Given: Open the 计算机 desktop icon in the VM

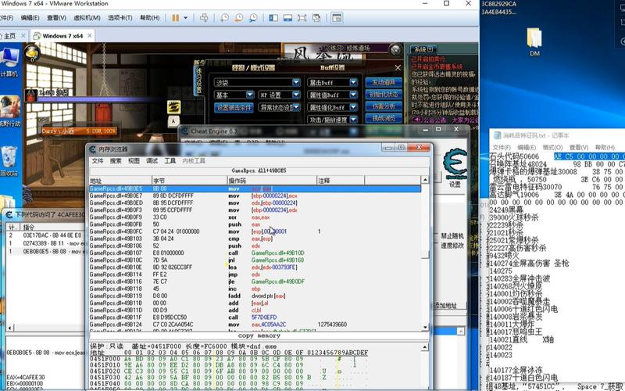Looking at the screenshot, I should pos(9,62).
